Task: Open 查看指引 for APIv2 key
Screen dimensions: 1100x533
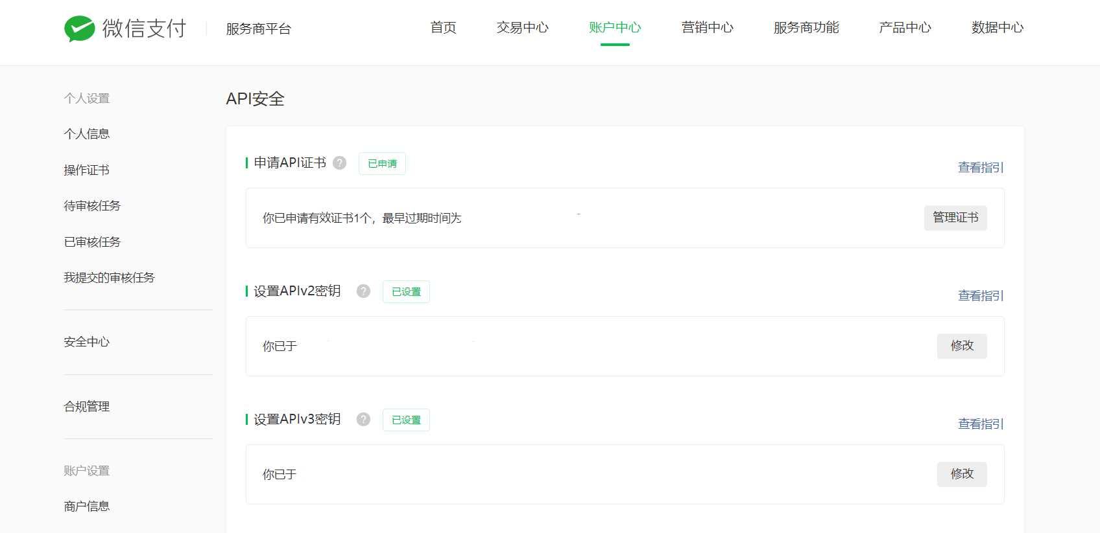Action: [981, 296]
